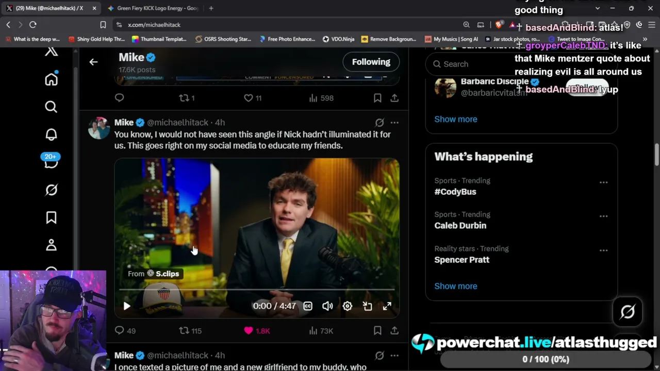Screen dimensions: 660x371
Task: Open more options on the girlfriend picture post
Action: tap(394, 356)
